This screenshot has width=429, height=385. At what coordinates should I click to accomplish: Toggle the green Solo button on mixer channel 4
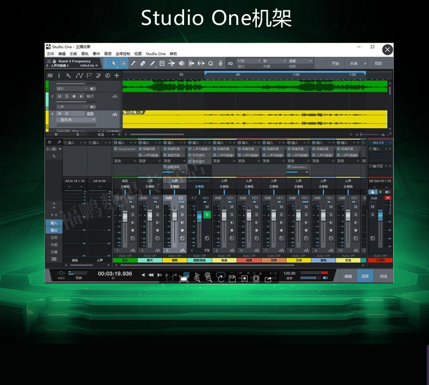[x=207, y=215]
